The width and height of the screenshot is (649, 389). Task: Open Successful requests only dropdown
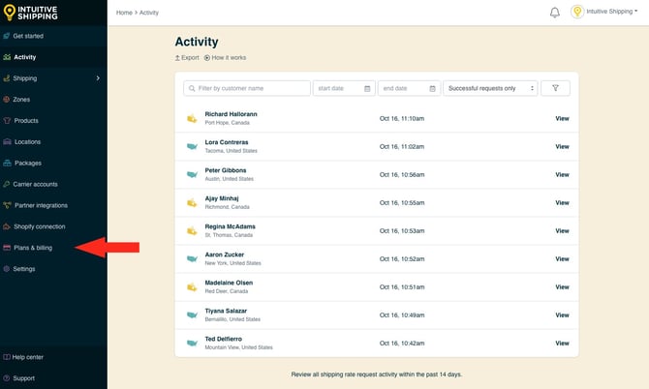tap(490, 88)
